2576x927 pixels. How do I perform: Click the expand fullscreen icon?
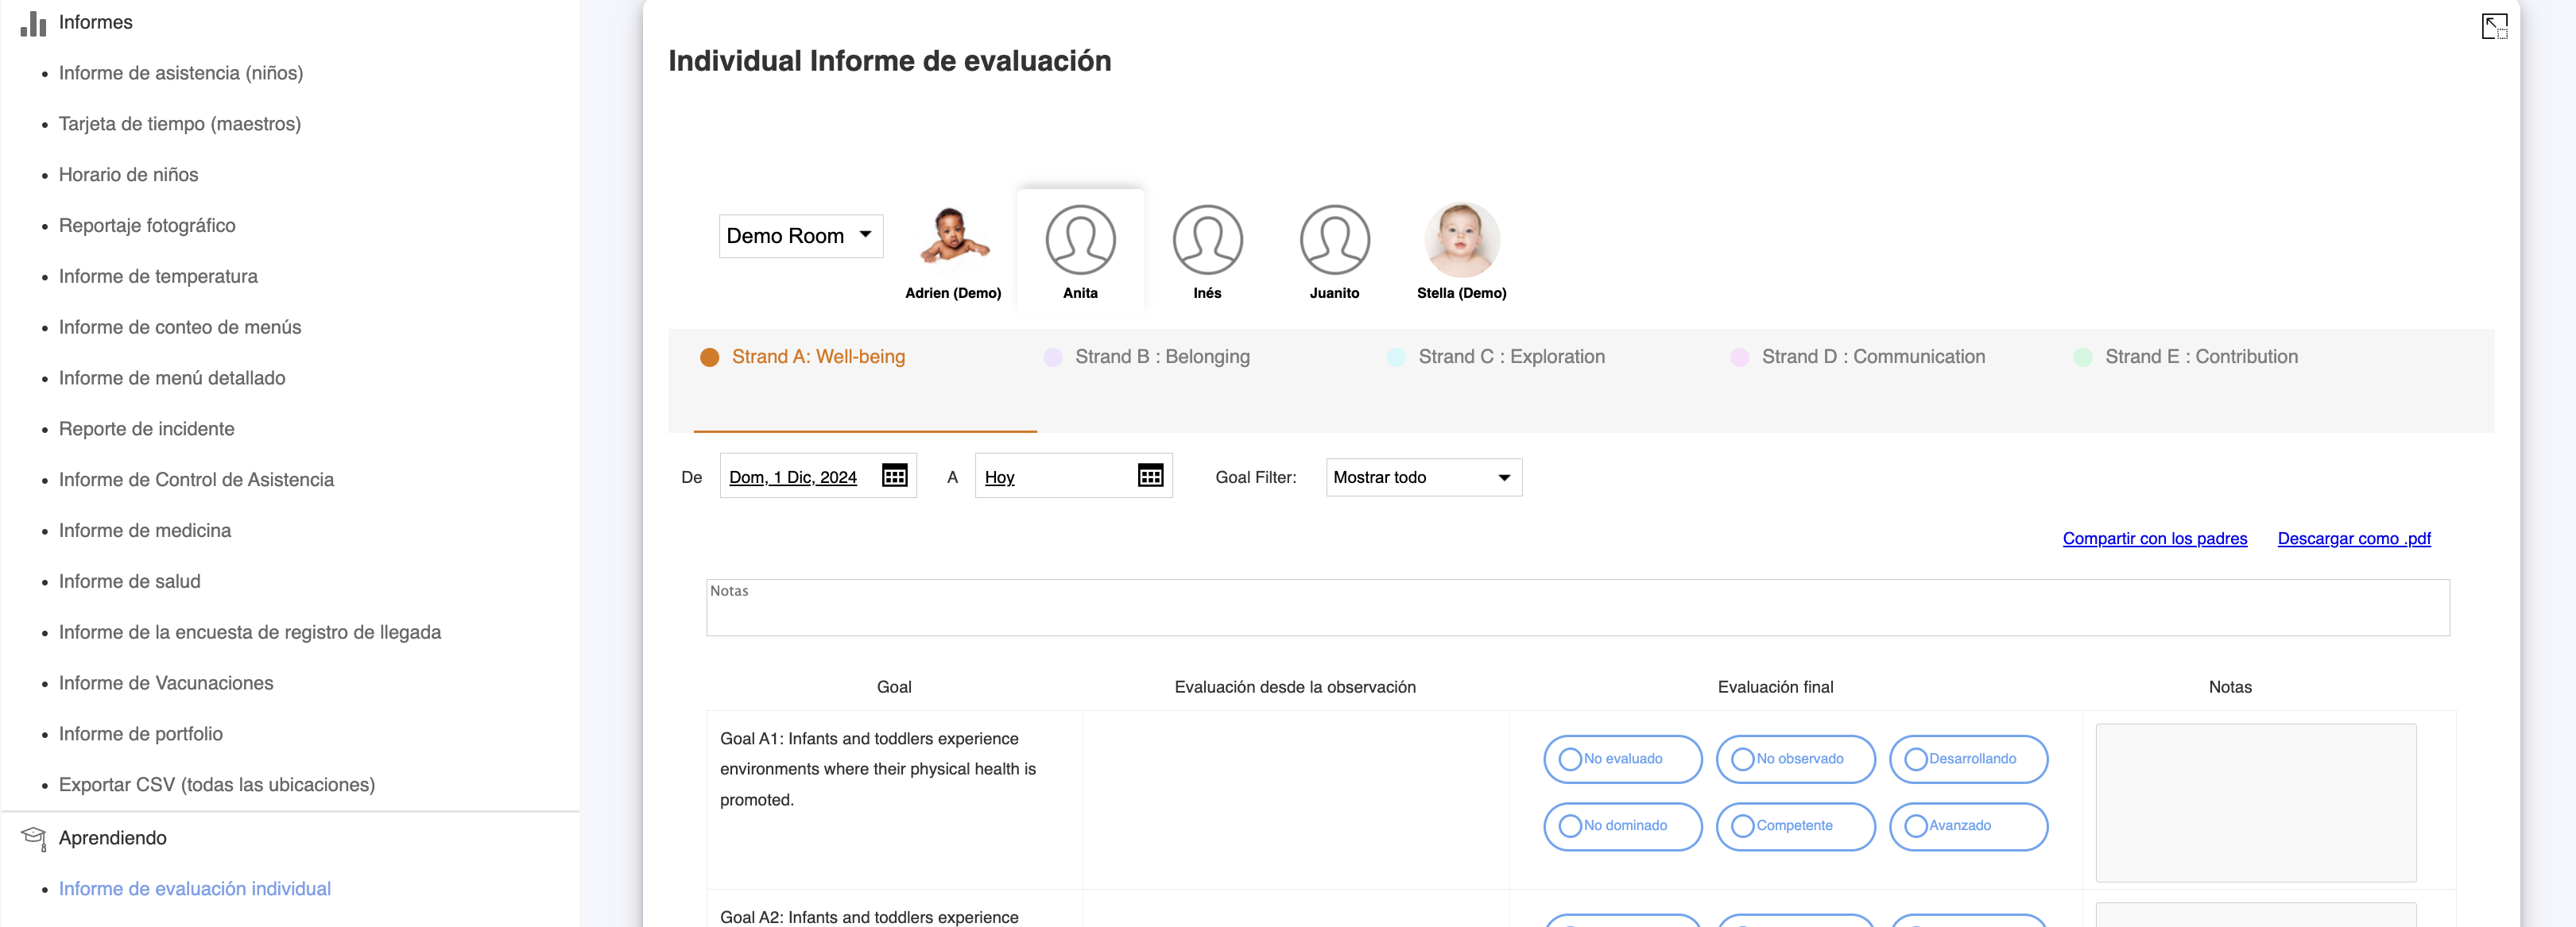[x=2494, y=26]
